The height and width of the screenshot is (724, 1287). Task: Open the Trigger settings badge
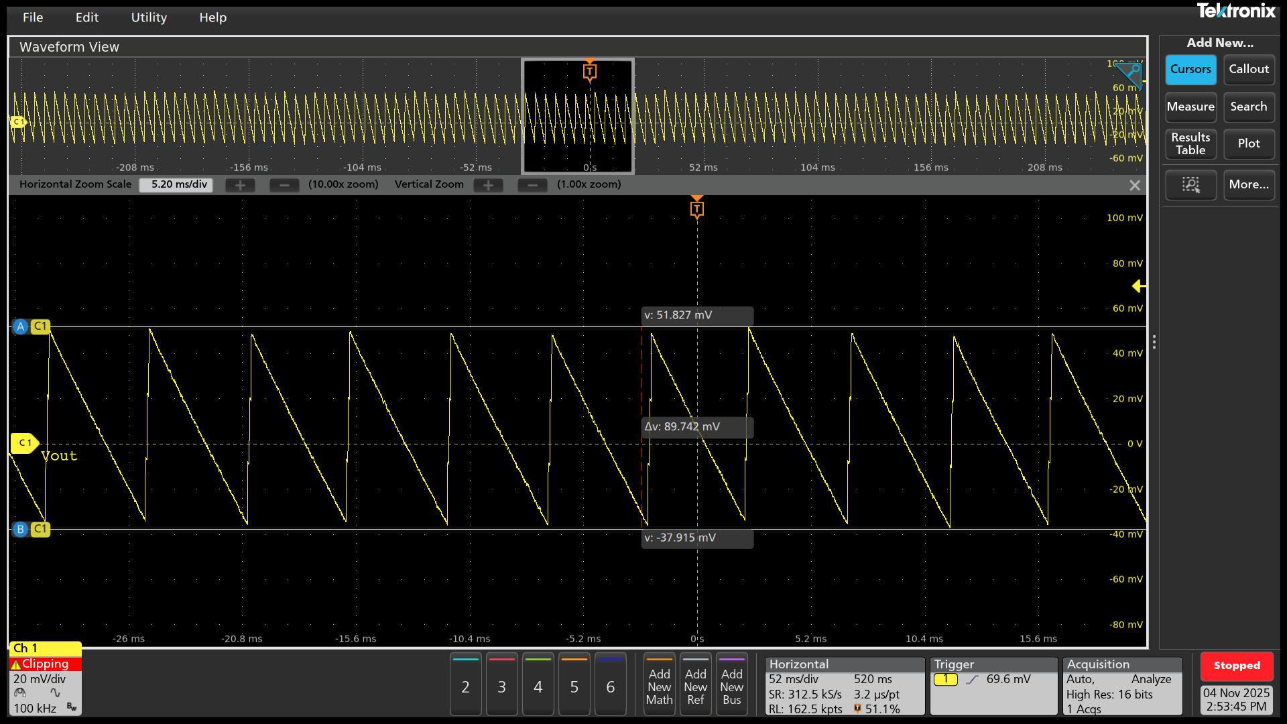(x=993, y=685)
